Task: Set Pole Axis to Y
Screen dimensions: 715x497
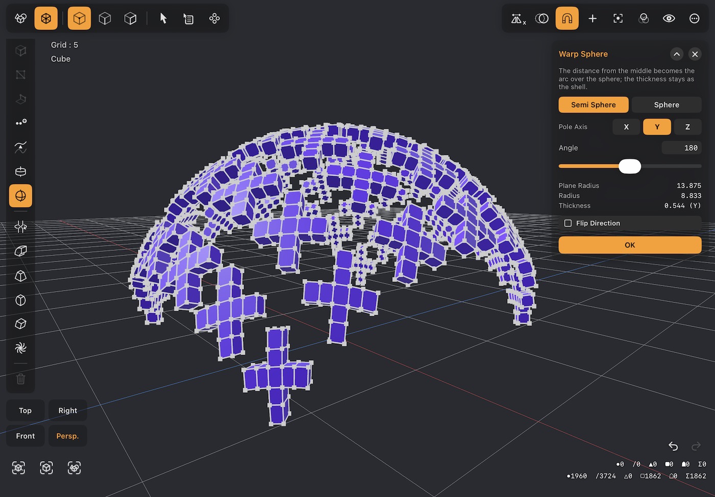Action: tap(657, 127)
